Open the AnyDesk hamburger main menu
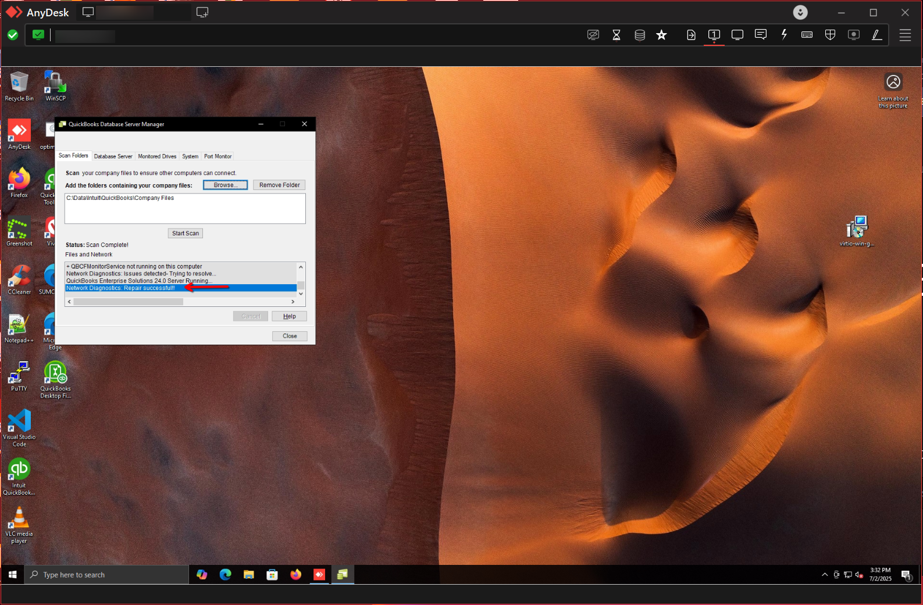923x605 pixels. coord(905,35)
